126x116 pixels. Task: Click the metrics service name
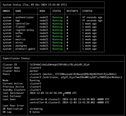tap(20, 39)
